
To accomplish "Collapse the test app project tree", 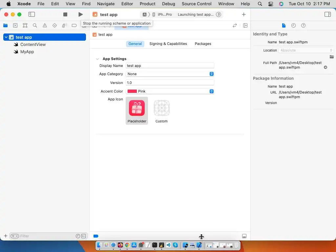I will (x=6, y=37).
